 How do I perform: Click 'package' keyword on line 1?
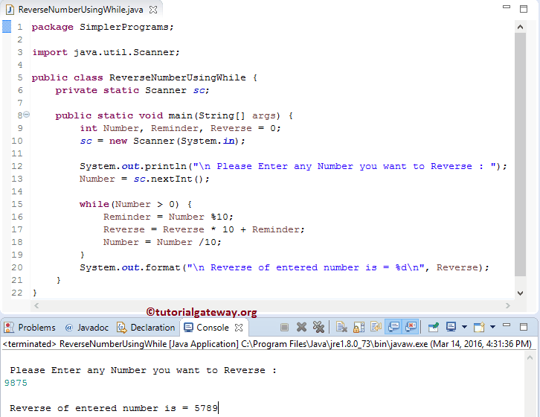tap(52, 27)
